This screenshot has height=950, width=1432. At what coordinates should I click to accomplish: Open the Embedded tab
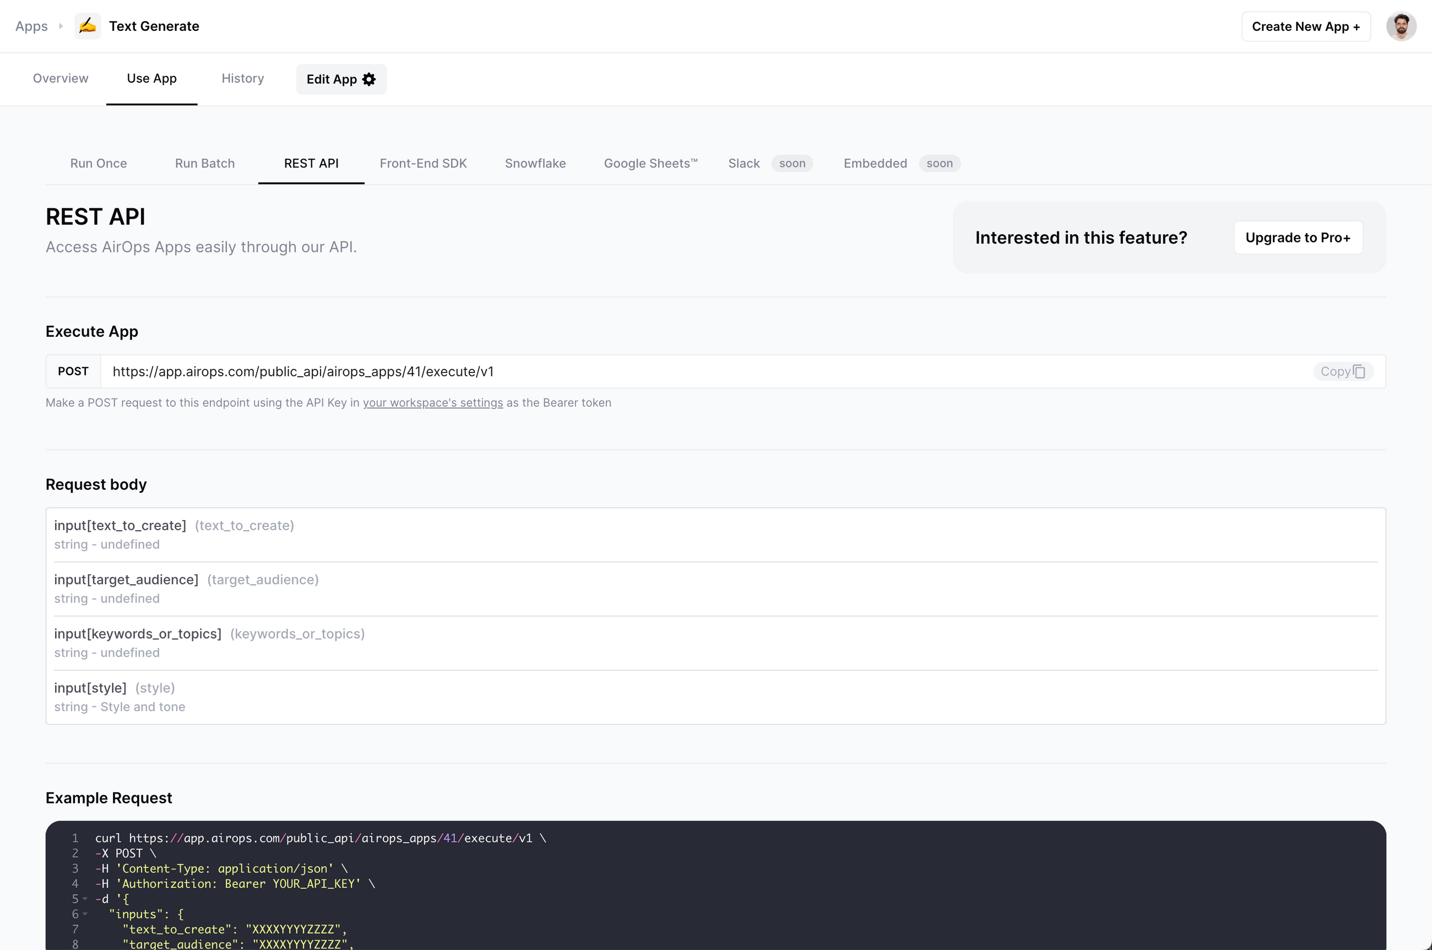tap(875, 163)
